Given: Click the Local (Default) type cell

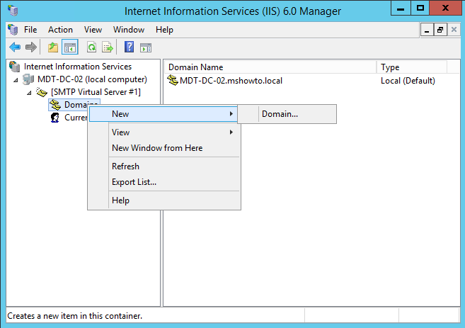Looking at the screenshot, I should click(408, 81).
